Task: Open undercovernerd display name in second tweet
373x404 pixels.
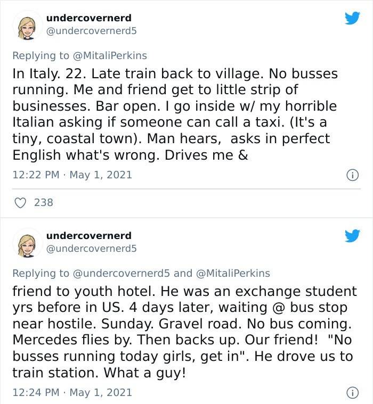Action: pyautogui.click(x=89, y=235)
